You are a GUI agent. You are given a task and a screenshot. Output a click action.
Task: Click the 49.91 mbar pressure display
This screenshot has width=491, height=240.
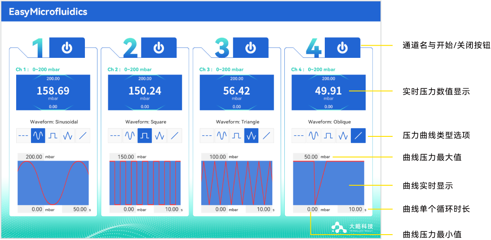click(328, 92)
